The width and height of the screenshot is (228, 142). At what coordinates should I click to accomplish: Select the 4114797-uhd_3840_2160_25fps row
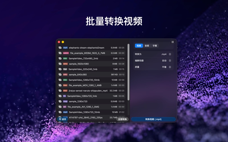(x=91, y=117)
